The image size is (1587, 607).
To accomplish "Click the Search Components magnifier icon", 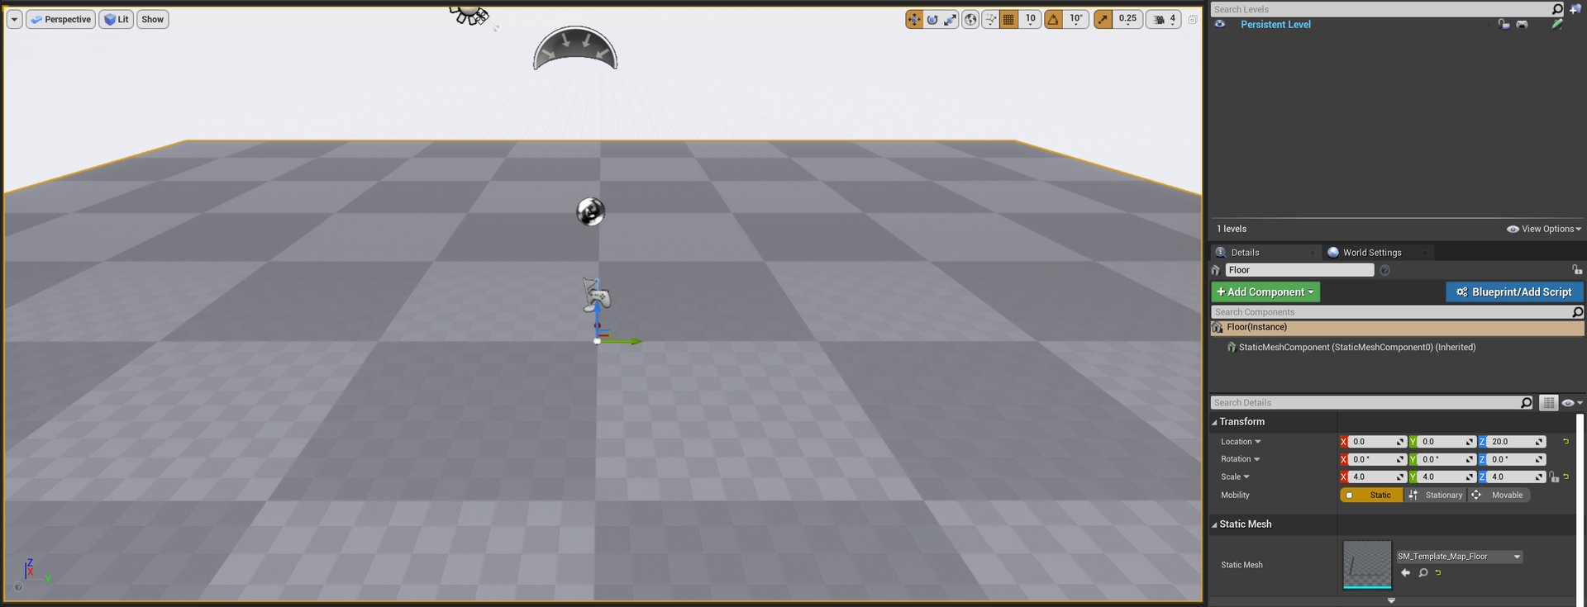I will point(1577,312).
